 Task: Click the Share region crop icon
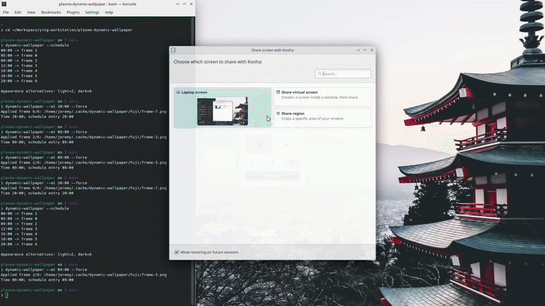(x=278, y=114)
